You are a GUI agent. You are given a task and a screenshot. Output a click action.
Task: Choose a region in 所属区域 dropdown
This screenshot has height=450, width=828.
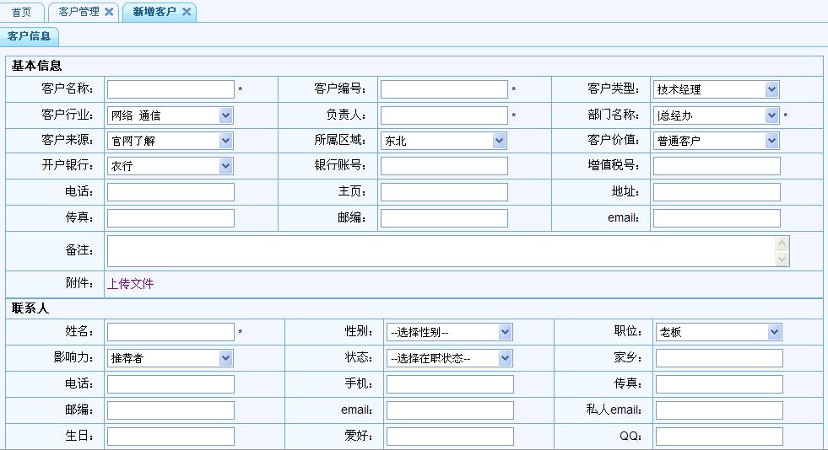point(443,141)
